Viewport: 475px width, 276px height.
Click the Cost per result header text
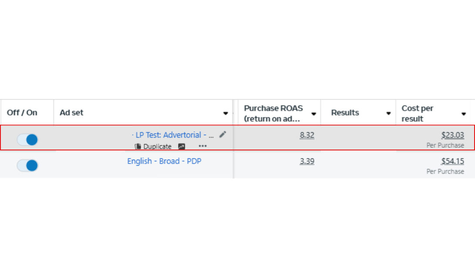click(x=417, y=113)
